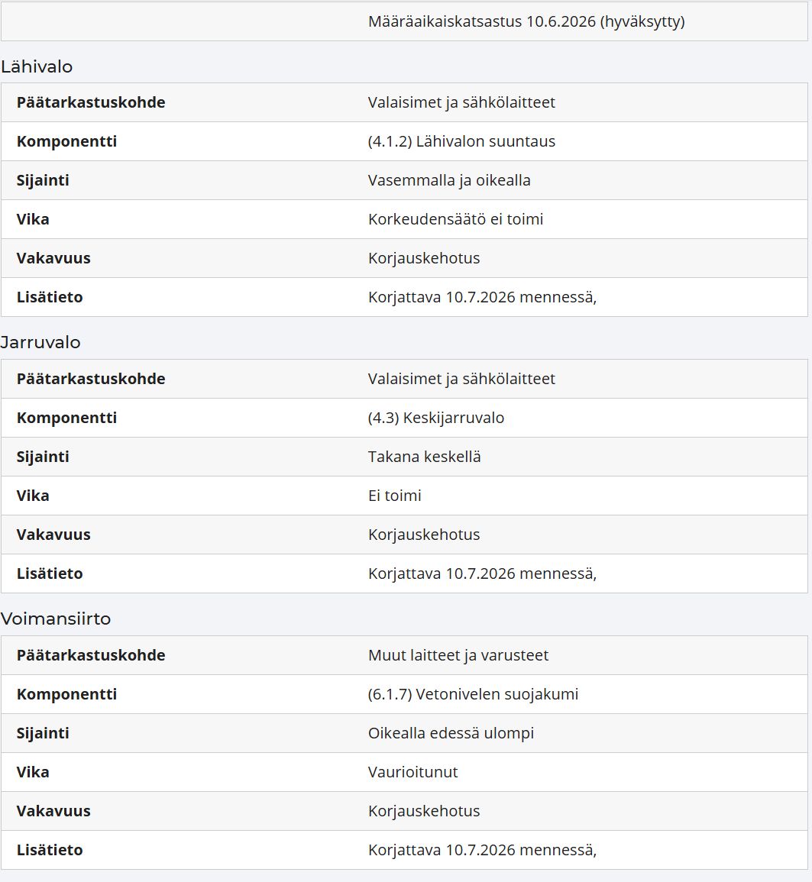Select Korkeudensäätö ei toimi text
812x882 pixels.
[x=455, y=219]
